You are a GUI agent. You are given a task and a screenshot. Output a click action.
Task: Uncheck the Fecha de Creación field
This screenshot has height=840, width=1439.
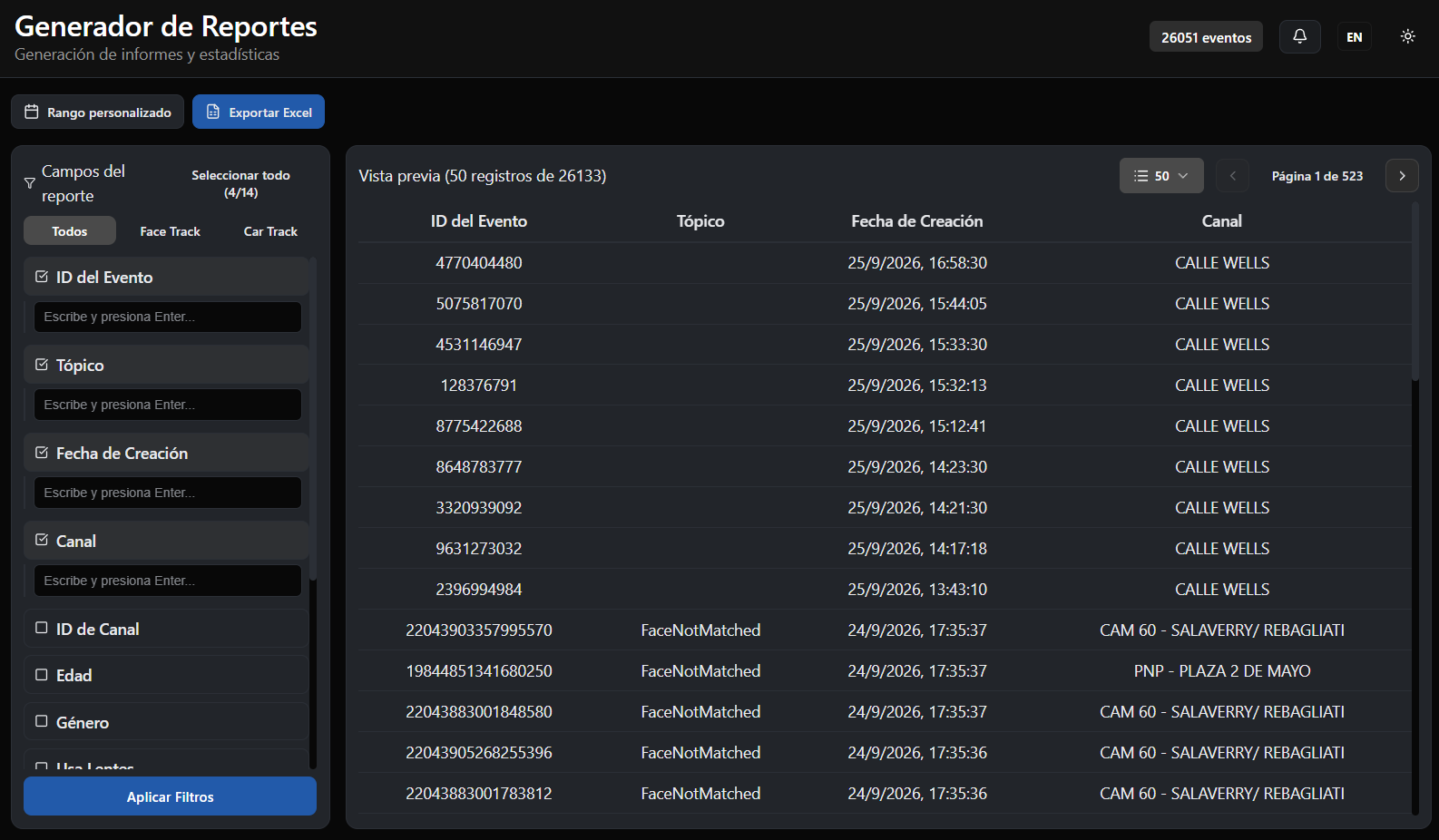pyautogui.click(x=42, y=453)
